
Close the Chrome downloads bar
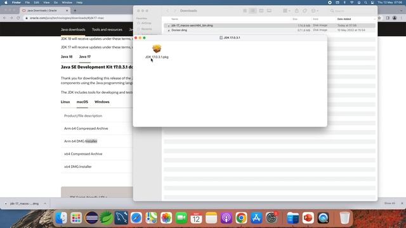point(402,203)
